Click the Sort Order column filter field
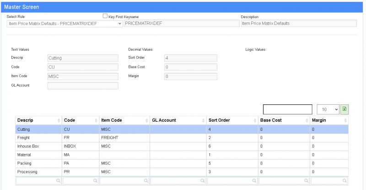The height and width of the screenshot is (190, 366). pos(231,181)
